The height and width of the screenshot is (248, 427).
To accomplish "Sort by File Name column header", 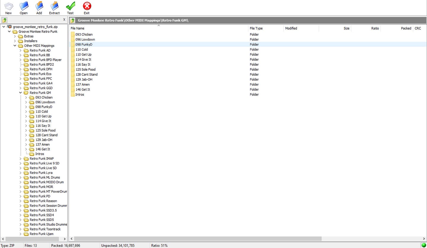I will [x=159, y=28].
